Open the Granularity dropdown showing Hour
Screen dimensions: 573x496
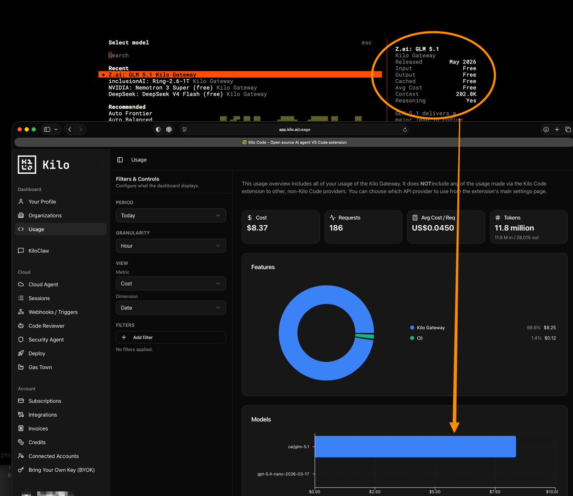click(170, 246)
